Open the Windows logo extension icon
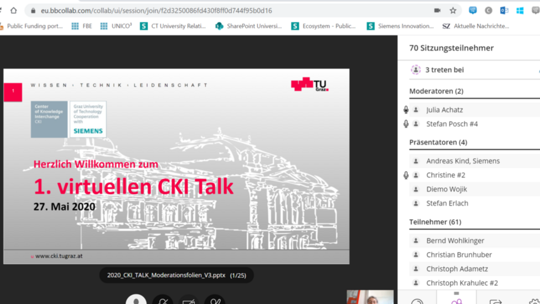This screenshot has width=540, height=304. point(520,11)
